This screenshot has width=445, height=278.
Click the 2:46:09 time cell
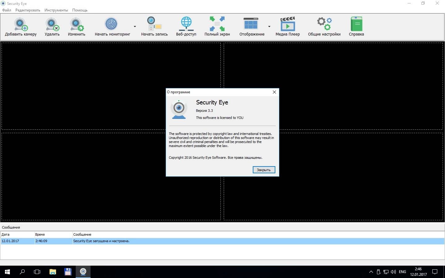coord(41,241)
